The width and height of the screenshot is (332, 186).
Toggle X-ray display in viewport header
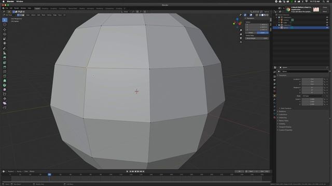[x=257, y=15]
